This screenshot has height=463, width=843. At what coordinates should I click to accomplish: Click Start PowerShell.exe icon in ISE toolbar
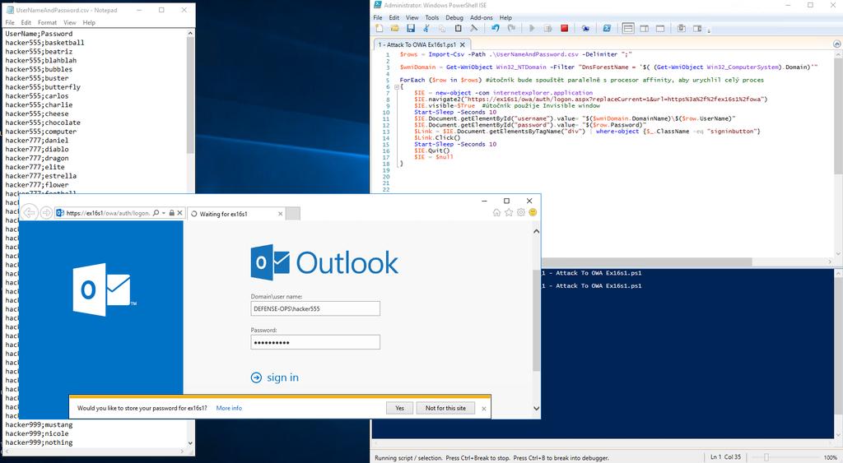coord(607,29)
